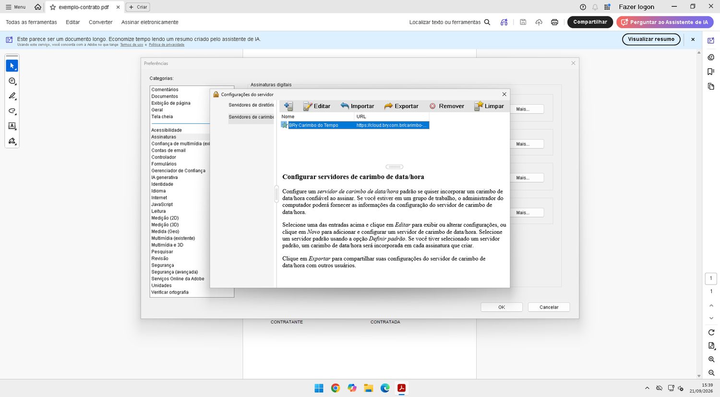Select Servidores de diretório in the server list
The image size is (720, 397).
tap(251, 105)
